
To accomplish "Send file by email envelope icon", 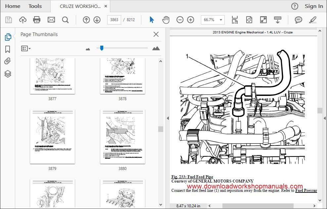I will click(51, 20).
